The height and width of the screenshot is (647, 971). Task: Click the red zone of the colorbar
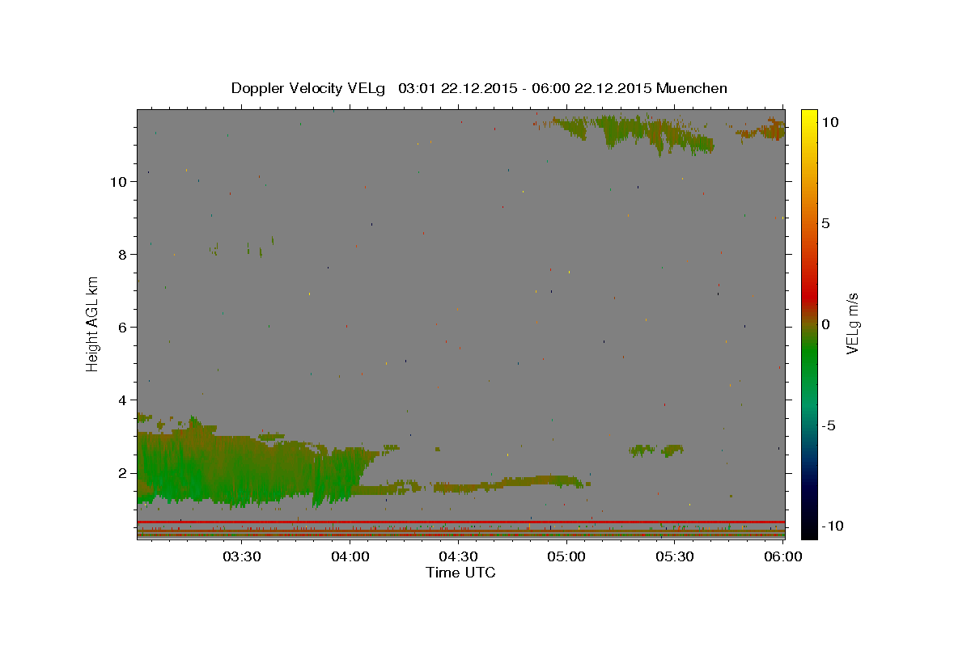[809, 295]
